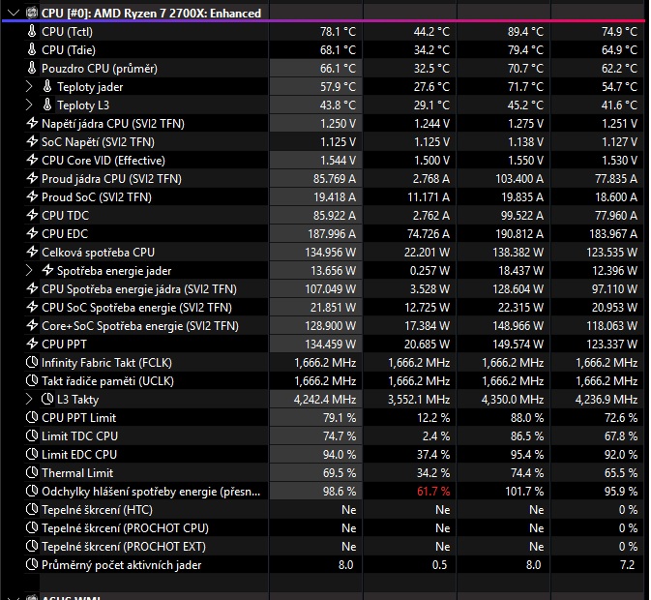
Task: Click the lightning icon next to CPU EDC
Action: tap(32, 234)
